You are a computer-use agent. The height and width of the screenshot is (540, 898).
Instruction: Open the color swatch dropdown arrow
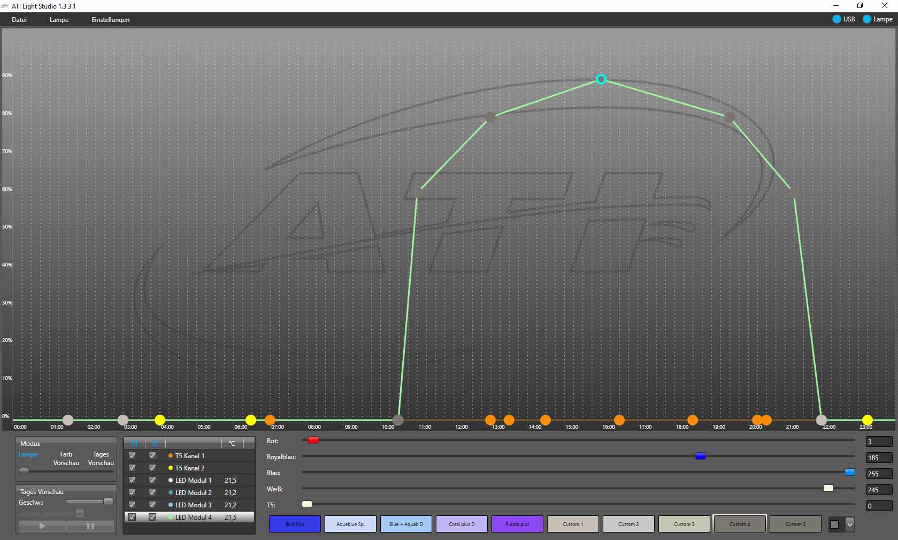point(849,524)
